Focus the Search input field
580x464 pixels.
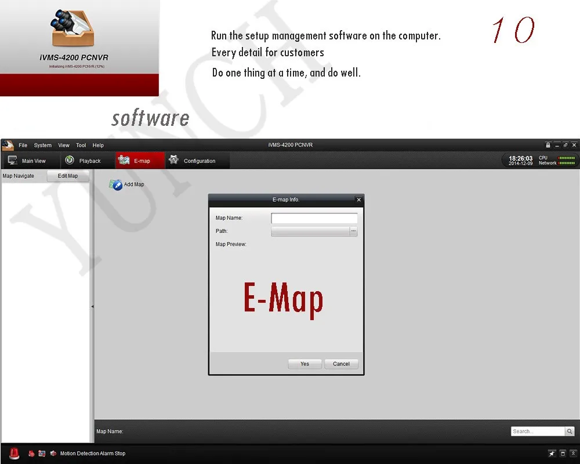click(x=538, y=431)
